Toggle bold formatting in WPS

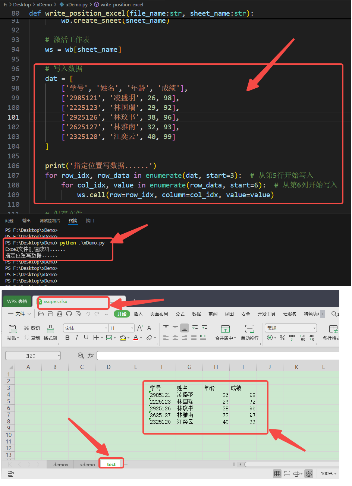pyautogui.click(x=67, y=338)
